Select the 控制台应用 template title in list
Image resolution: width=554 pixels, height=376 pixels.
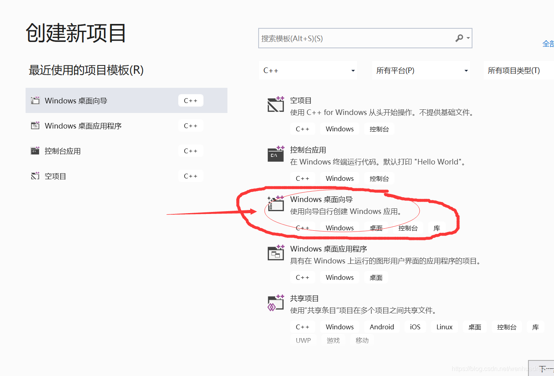(308, 150)
